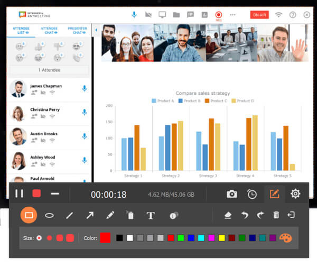This screenshot has height=267, width=317.
Task: Open the notes chat-board icon
Action: point(190,15)
